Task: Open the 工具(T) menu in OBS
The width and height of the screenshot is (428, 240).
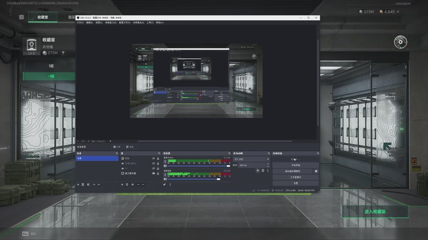Action: coord(150,22)
